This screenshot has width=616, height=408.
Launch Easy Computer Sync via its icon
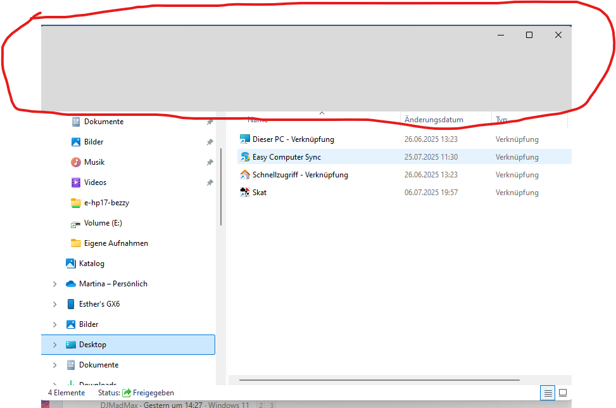click(x=245, y=156)
